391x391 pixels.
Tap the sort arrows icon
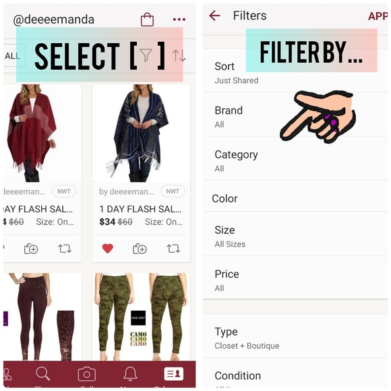179,55
